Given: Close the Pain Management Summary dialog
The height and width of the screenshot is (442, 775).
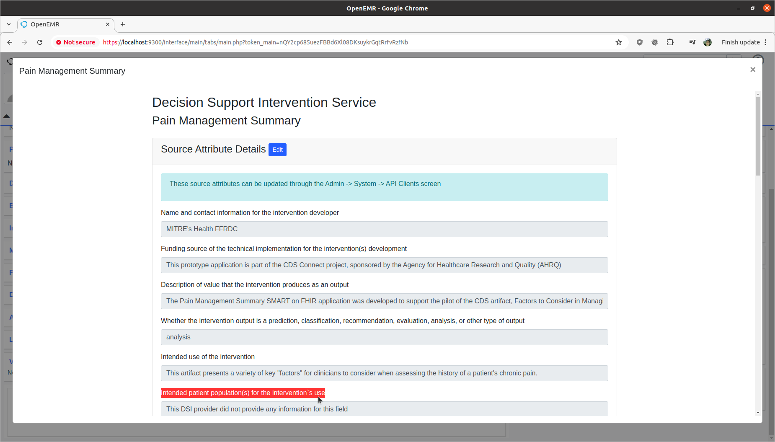Looking at the screenshot, I should [x=752, y=70].
